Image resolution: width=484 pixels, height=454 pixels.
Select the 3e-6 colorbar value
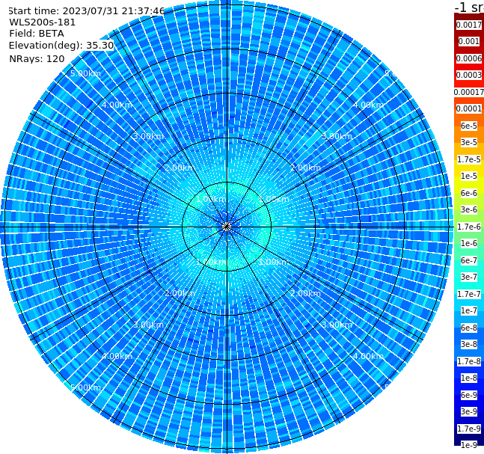pos(469,209)
